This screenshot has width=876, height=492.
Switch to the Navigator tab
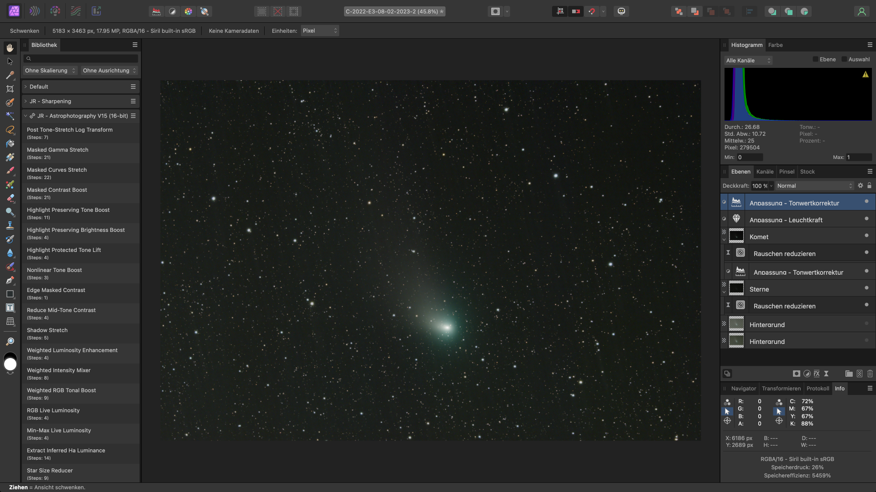coord(743,389)
